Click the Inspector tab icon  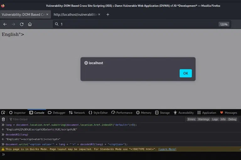coord(11,113)
